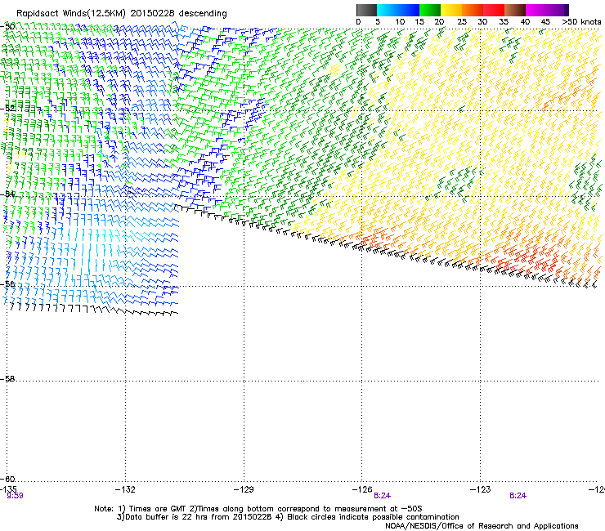Viewport: 605px width, 531px height.
Task: Click the '35' label under the legend
Action: pos(504,22)
